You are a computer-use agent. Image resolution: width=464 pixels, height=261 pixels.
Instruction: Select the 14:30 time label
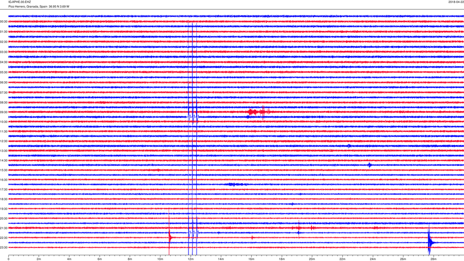pyautogui.click(x=4, y=160)
